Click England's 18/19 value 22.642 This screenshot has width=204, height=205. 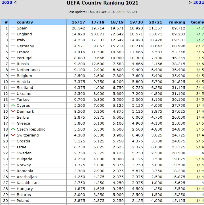click(x=117, y=34)
